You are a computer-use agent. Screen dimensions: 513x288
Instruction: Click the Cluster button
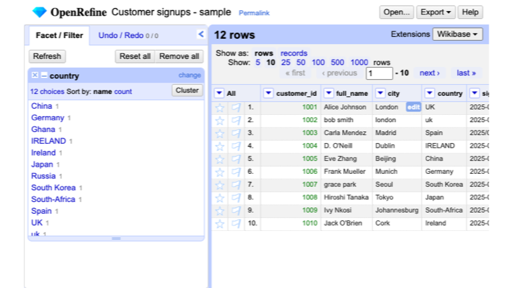[x=187, y=91]
